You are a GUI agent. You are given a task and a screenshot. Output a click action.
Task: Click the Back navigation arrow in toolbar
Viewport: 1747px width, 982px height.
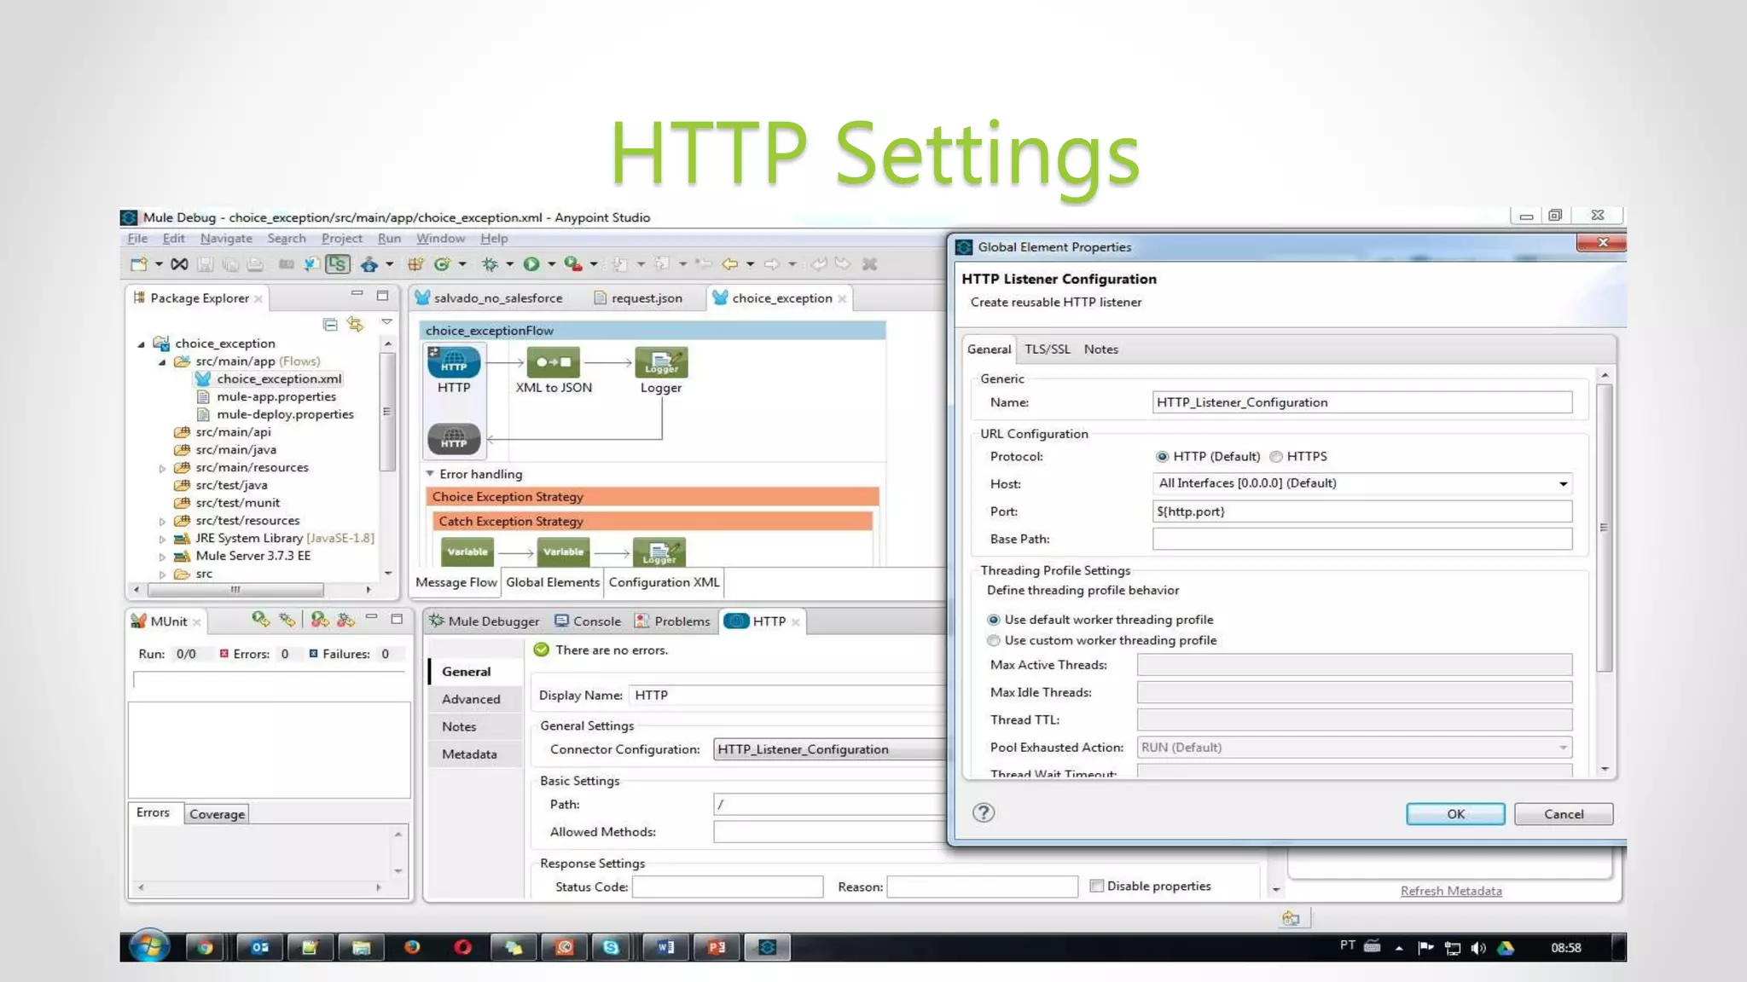729,264
